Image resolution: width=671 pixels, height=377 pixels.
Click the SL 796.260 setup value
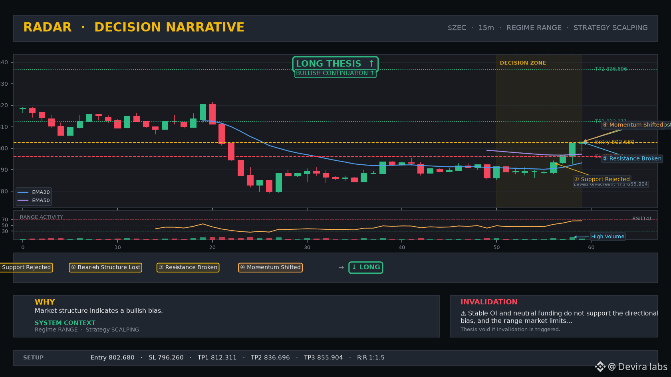[166, 358]
